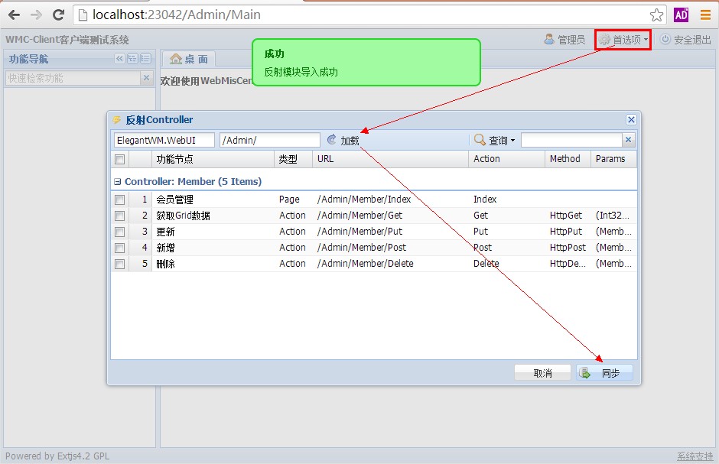Viewport: 719px width, 464px height.
Task: Click the browser refresh icon
Action: coord(58,15)
